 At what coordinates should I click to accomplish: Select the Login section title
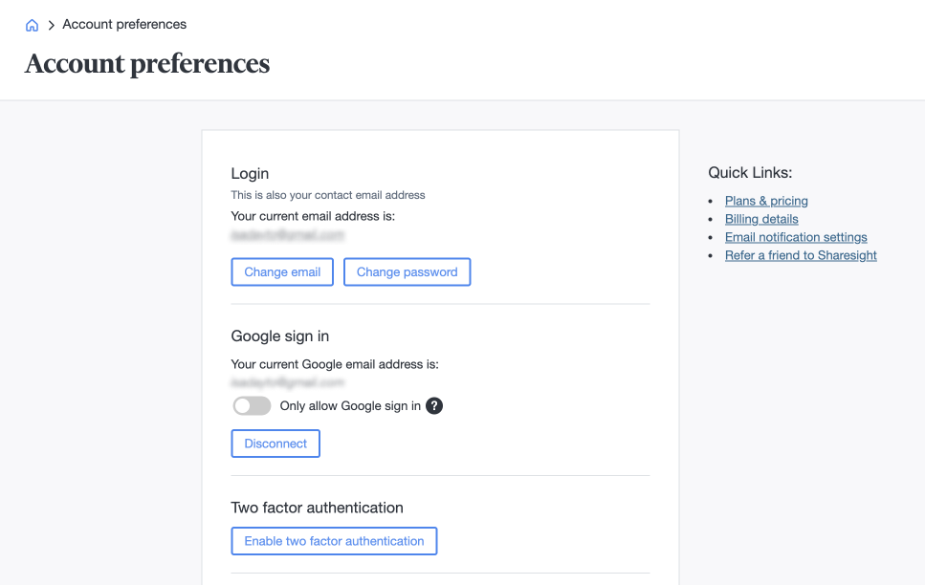point(250,174)
